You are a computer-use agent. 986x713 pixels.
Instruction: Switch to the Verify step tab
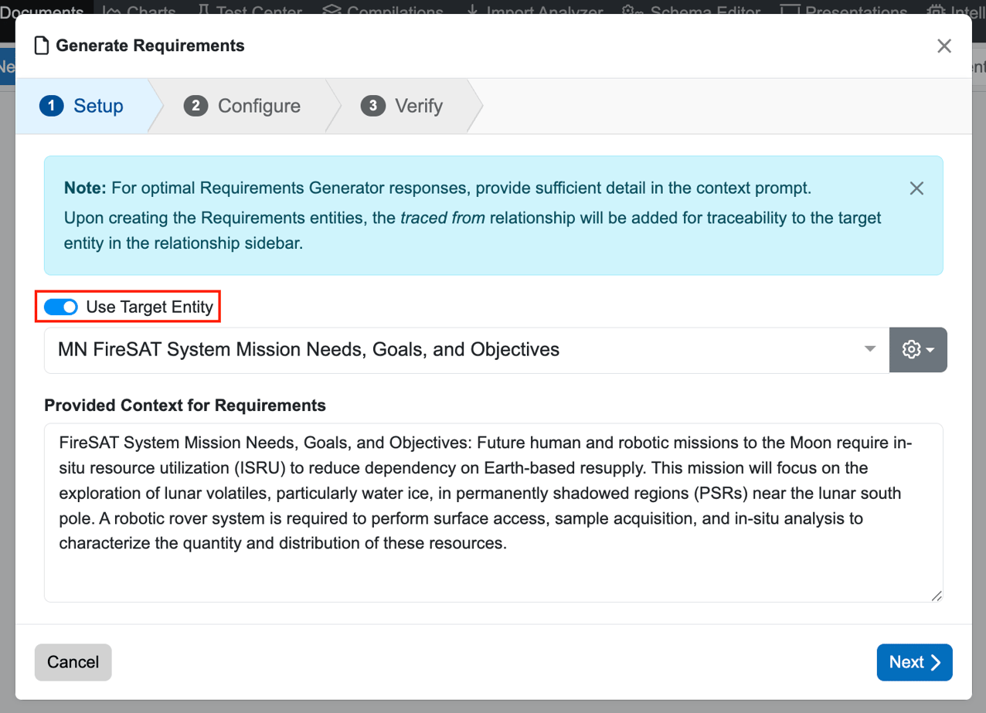point(403,106)
